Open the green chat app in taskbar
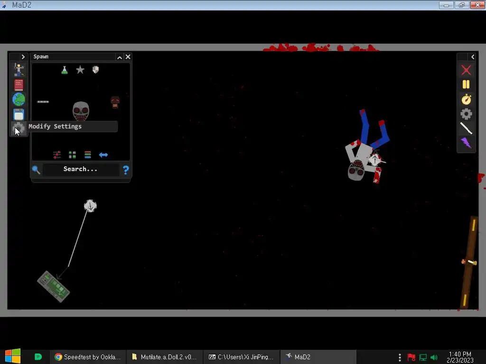 [38, 357]
